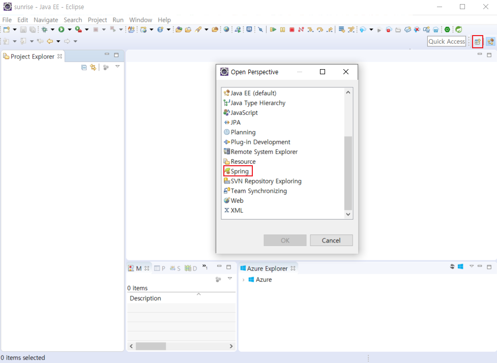Click the Spring leaf icon in toolbar
Screen dimensions: 497x363
pyautogui.click(x=459, y=29)
